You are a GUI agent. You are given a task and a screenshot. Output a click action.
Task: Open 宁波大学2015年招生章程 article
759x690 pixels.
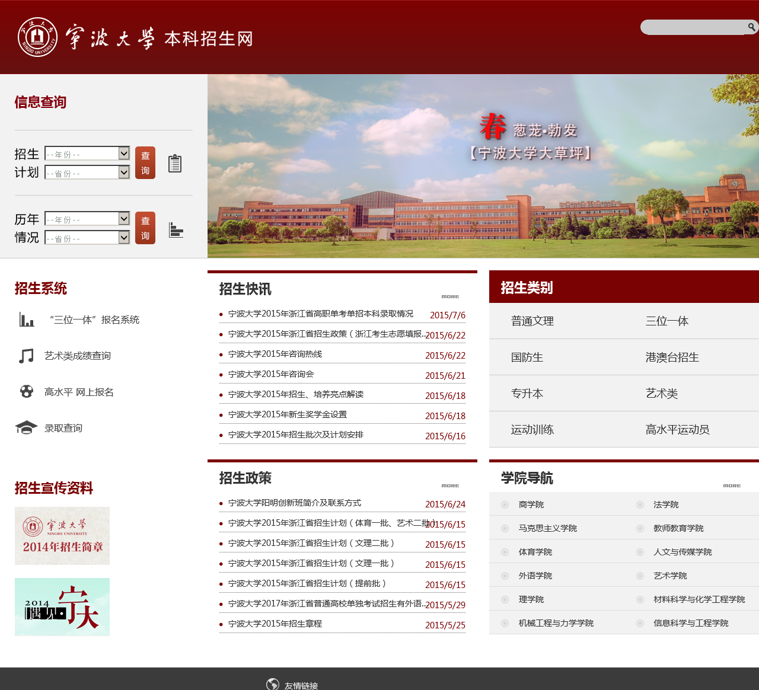click(x=275, y=624)
